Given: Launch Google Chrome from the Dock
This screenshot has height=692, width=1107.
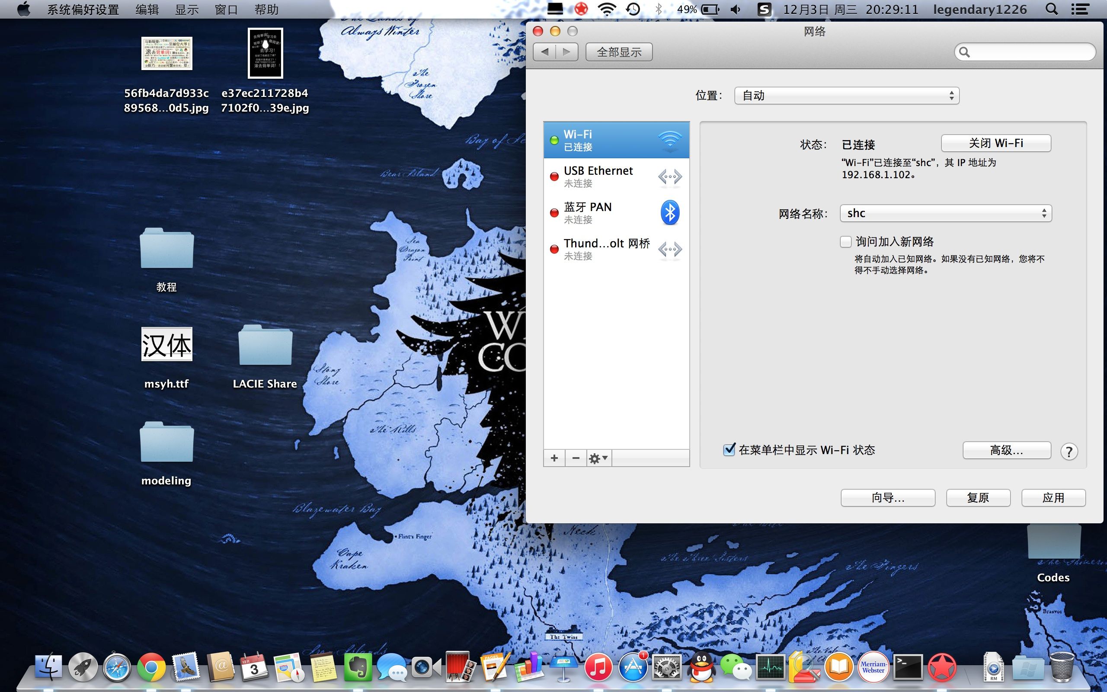Looking at the screenshot, I should pos(151,667).
